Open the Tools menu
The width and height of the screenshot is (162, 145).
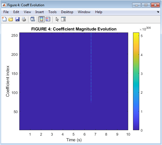coord(52,12)
